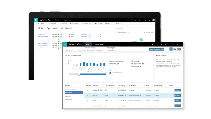Click the Launch Versium Predict button
The width and height of the screenshot is (211, 119).
coord(156,49)
